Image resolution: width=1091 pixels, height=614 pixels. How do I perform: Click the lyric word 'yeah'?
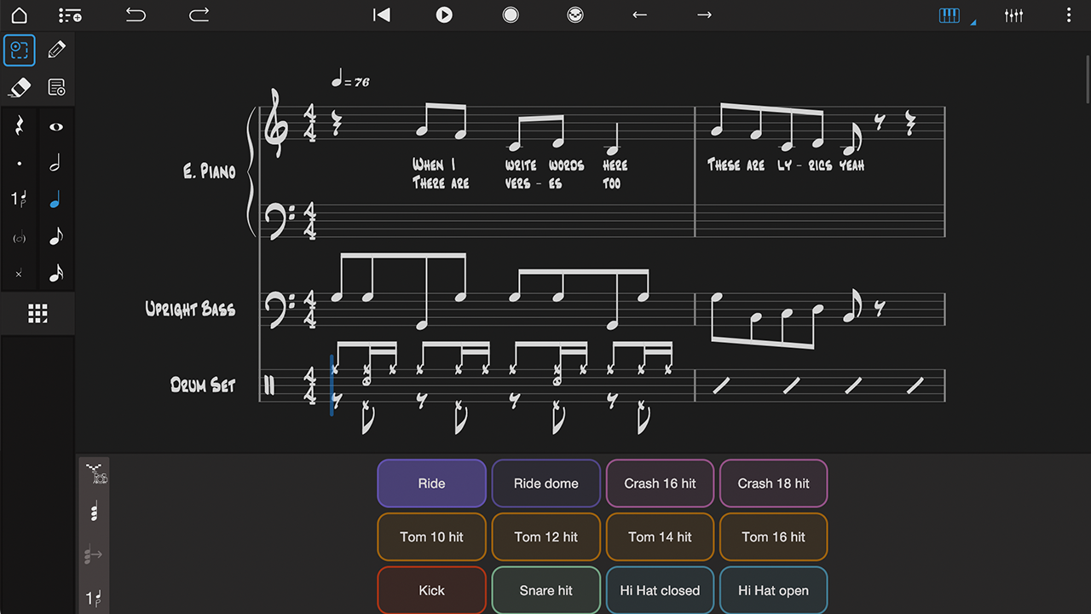[x=851, y=165]
